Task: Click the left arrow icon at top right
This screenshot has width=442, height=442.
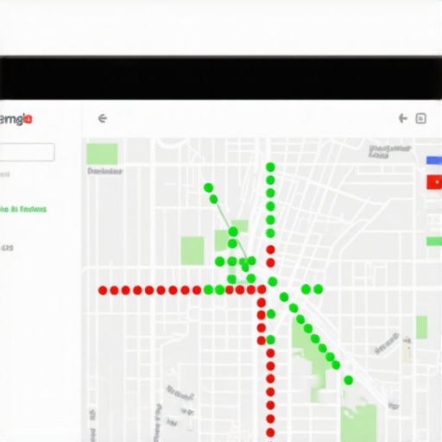Action: tap(403, 118)
